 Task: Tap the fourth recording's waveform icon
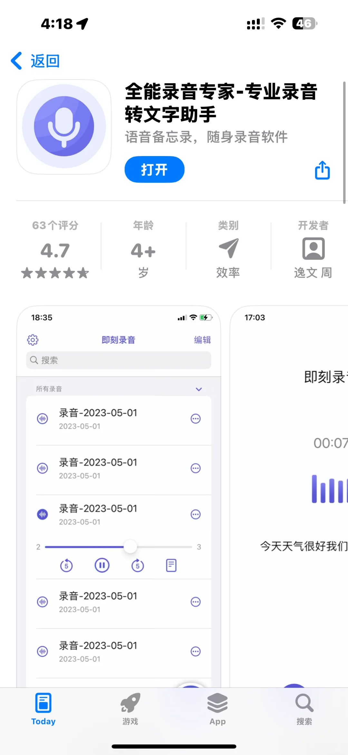tap(43, 602)
